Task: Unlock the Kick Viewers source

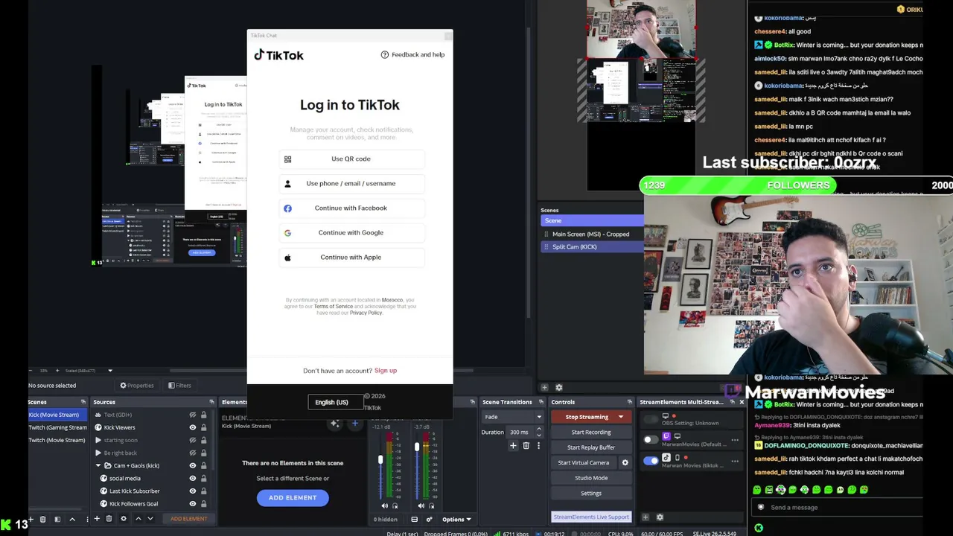Action: coord(203,427)
